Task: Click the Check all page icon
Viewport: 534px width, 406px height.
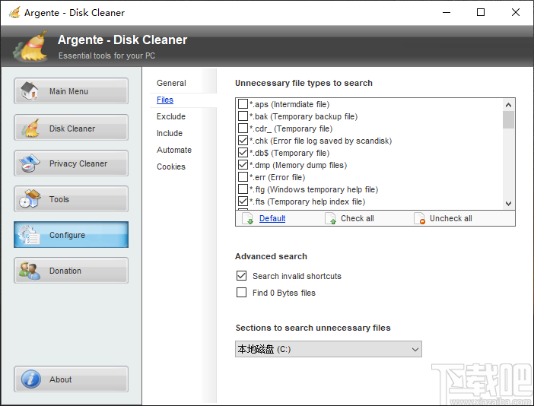Action: (x=330, y=218)
